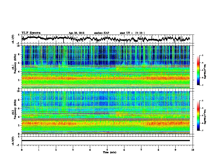The width and height of the screenshot is (217, 168).
Task: Select the date text "Apr. 20, 2018"
Action: pos(76,33)
